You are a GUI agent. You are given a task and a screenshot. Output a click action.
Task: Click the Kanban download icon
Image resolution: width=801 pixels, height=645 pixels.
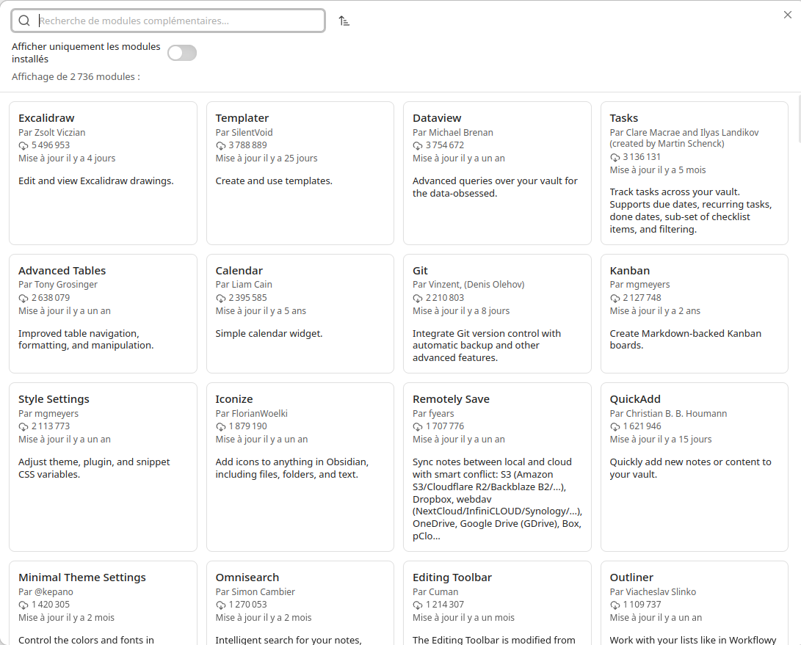pyautogui.click(x=615, y=298)
